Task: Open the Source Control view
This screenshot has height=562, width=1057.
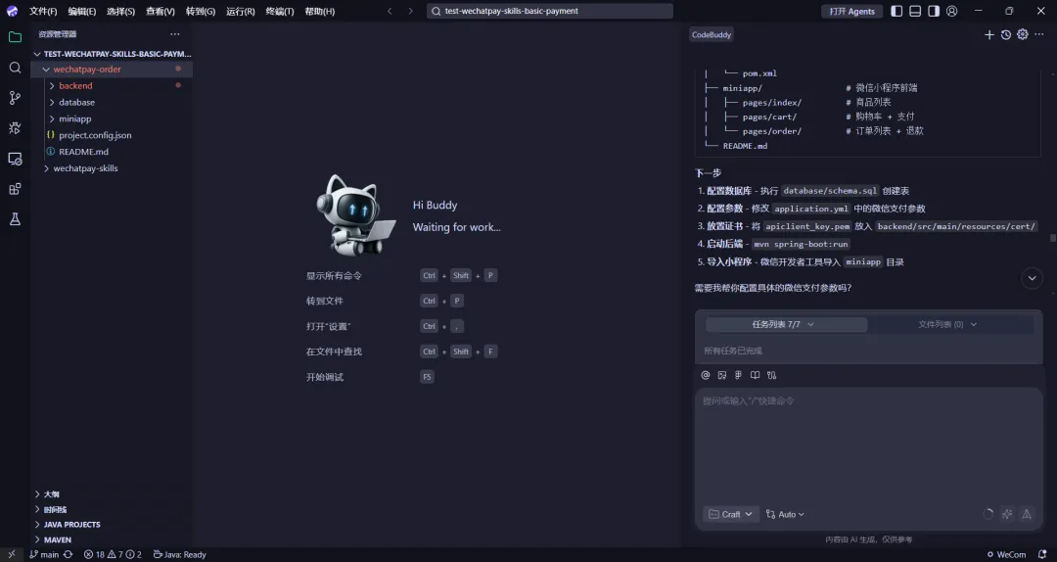Action: pyautogui.click(x=15, y=98)
